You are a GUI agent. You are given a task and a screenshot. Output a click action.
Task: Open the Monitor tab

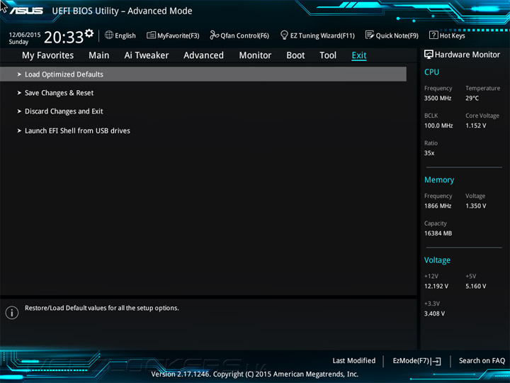255,55
